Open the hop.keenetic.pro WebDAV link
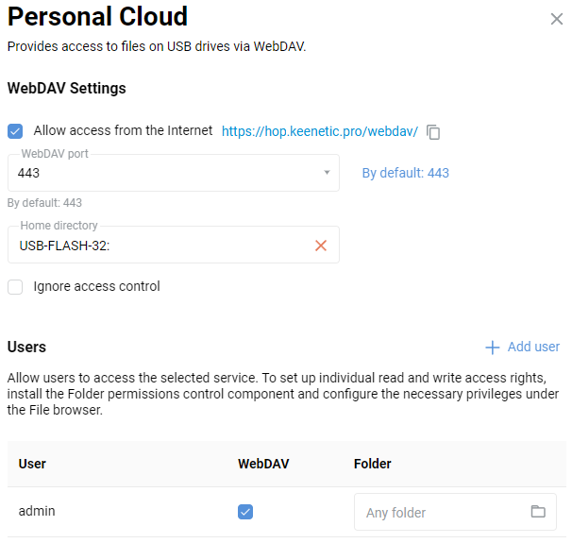572x543 pixels. pos(319,132)
